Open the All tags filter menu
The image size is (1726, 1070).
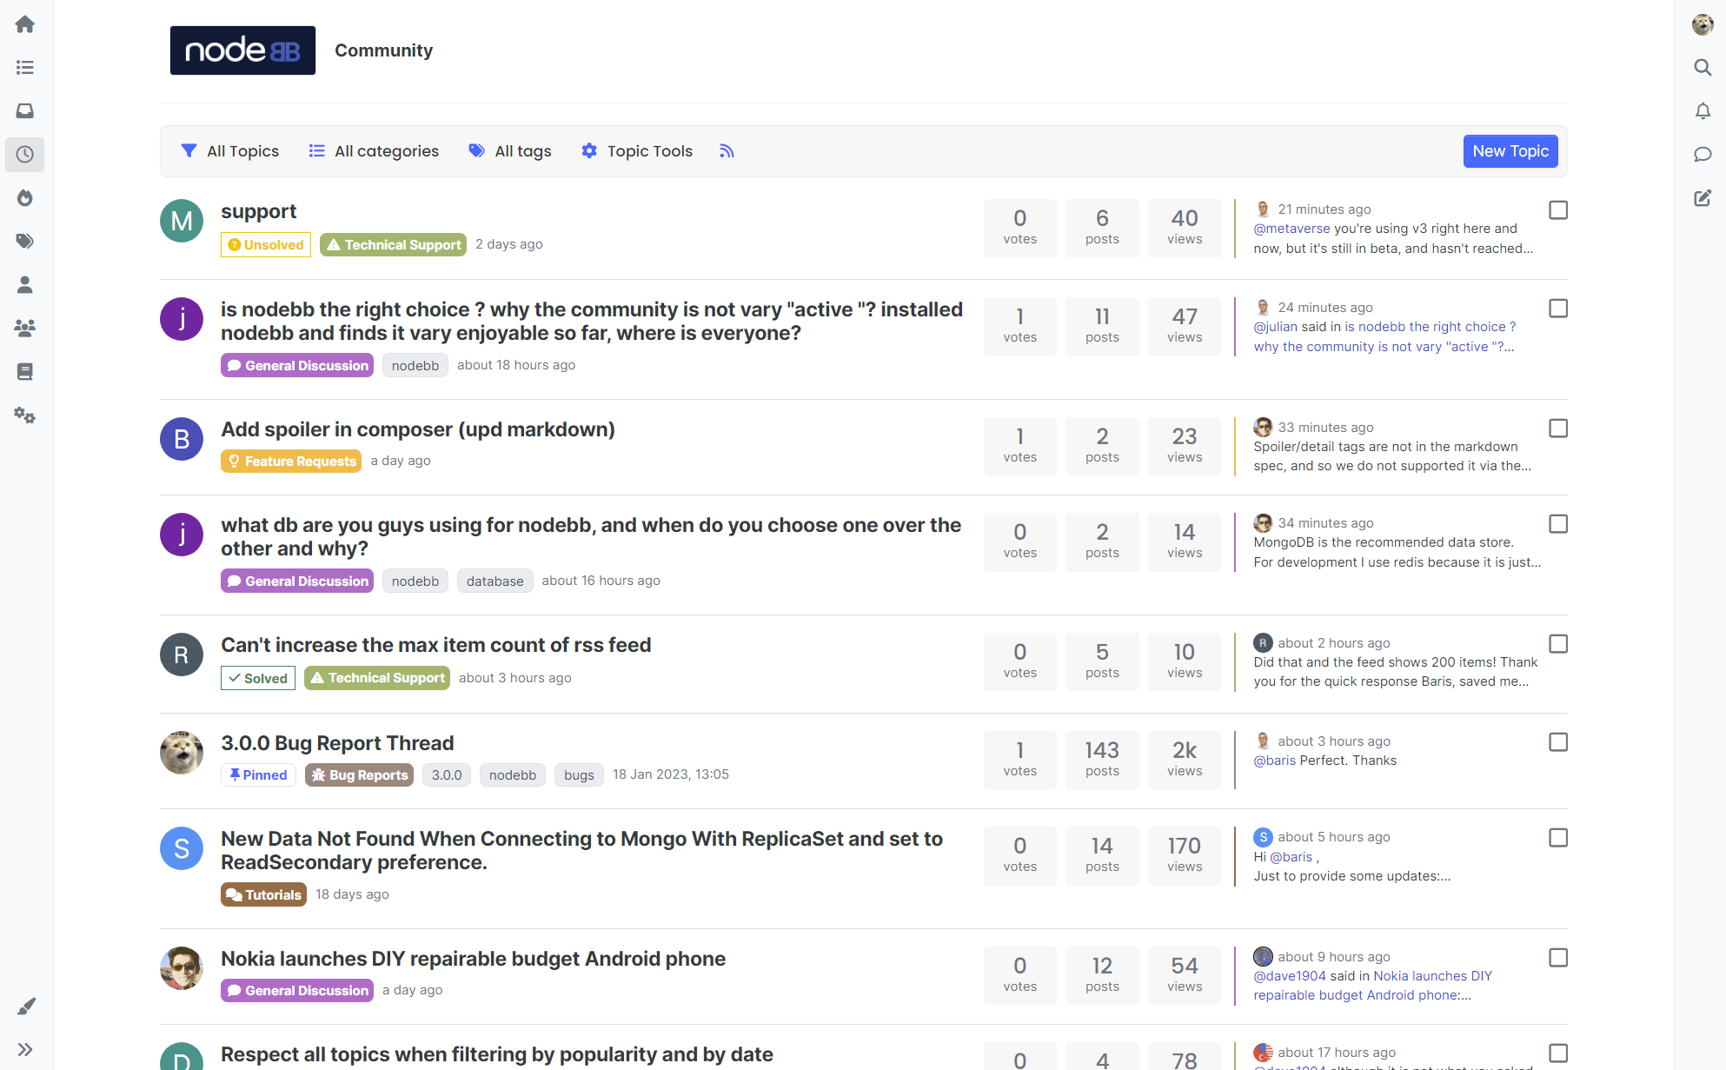[510, 151]
